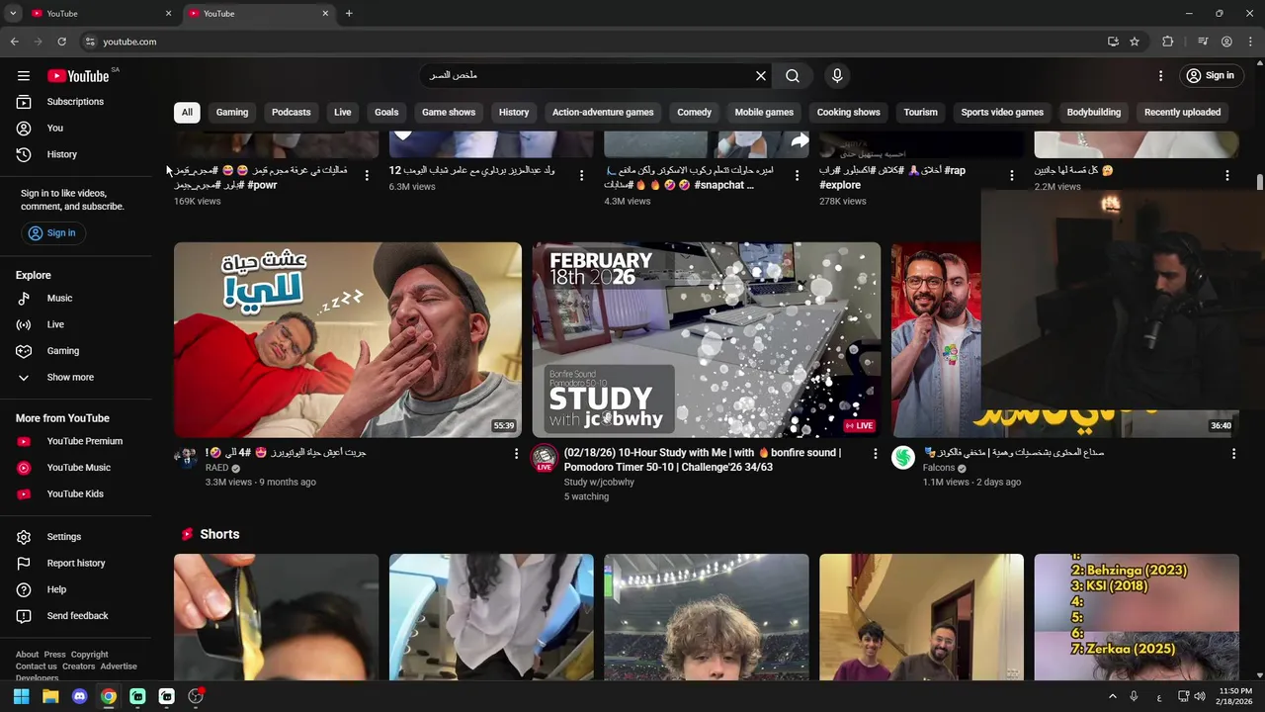Click the youtube.com address bar
Image resolution: width=1265 pixels, height=712 pixels.
[x=593, y=42]
